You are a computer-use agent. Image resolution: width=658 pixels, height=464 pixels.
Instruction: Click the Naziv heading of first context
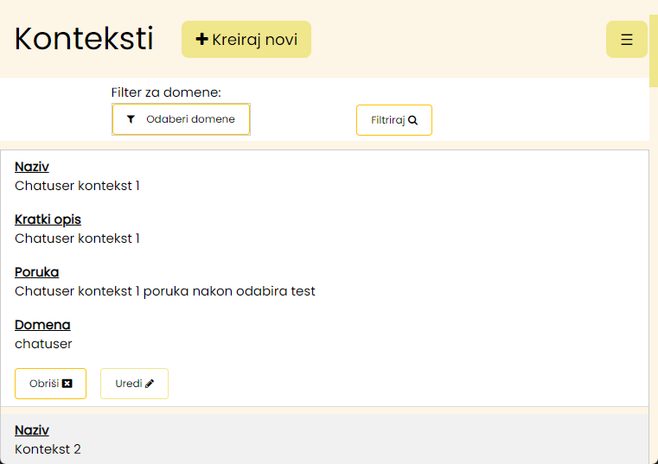(32, 167)
